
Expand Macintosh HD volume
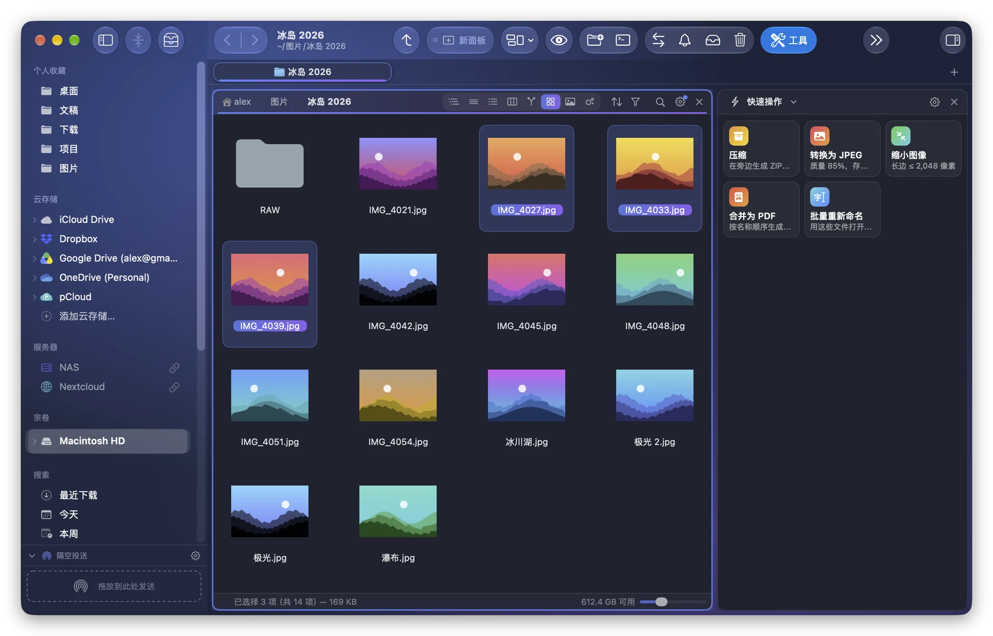point(34,441)
